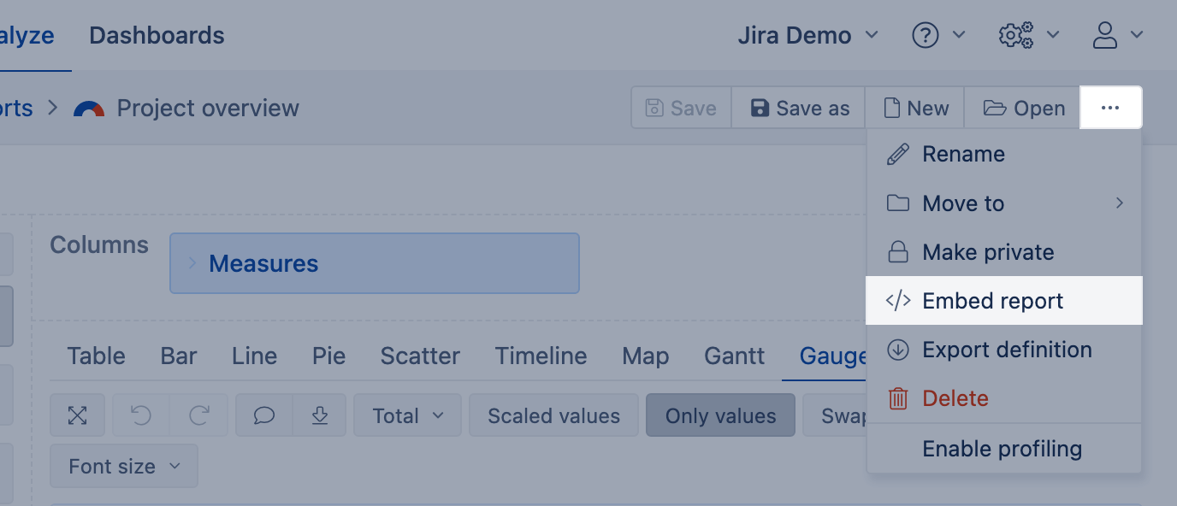
Task: Open the user profile menu
Action: click(1118, 35)
